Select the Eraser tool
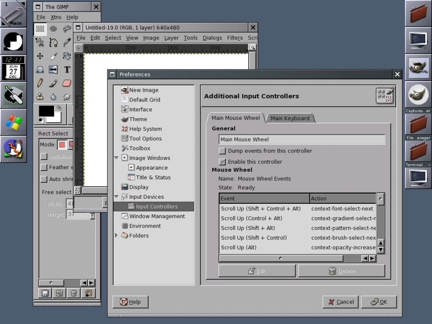Viewport: 432px width, 324px height. click(x=67, y=83)
